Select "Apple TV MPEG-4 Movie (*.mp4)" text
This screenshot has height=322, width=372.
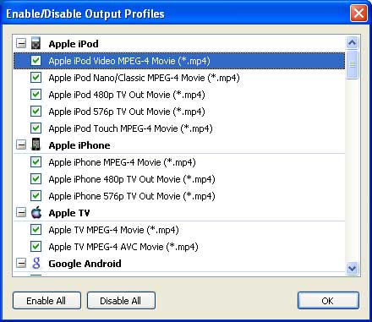pos(113,230)
